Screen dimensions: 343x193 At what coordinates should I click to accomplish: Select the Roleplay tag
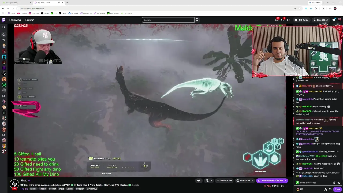[x=80, y=189]
